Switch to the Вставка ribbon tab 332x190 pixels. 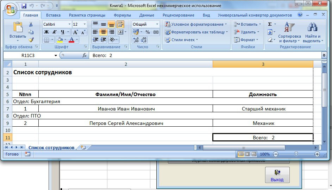tap(53, 15)
